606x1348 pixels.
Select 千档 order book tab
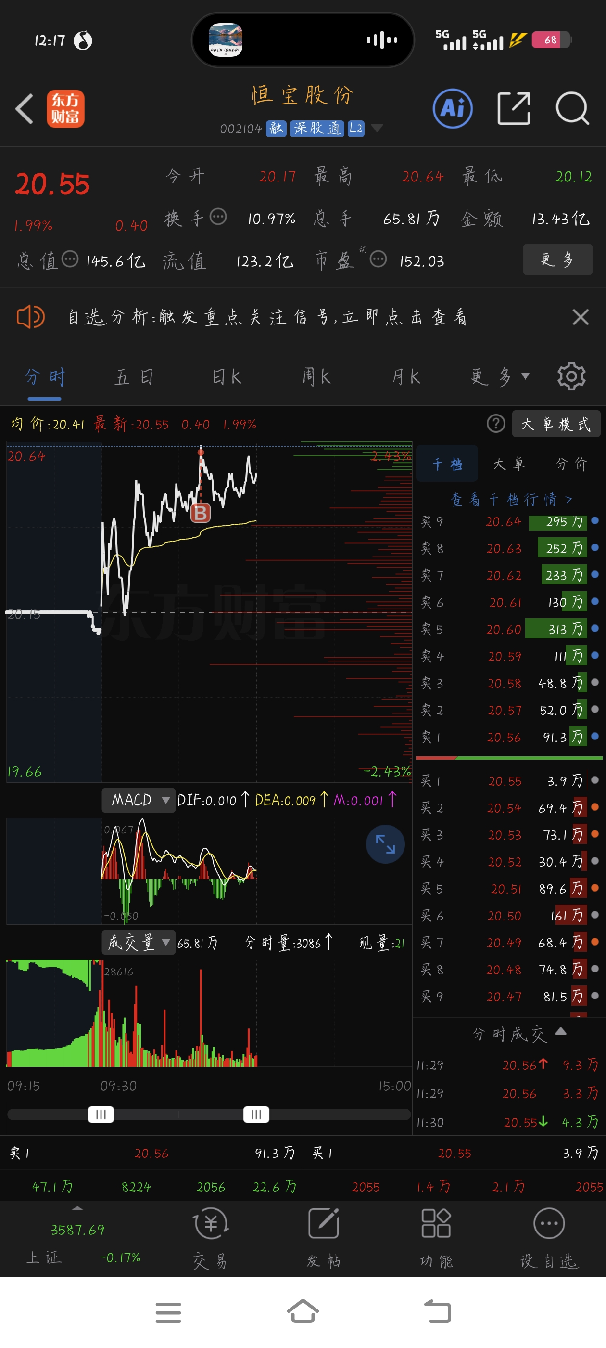(447, 464)
